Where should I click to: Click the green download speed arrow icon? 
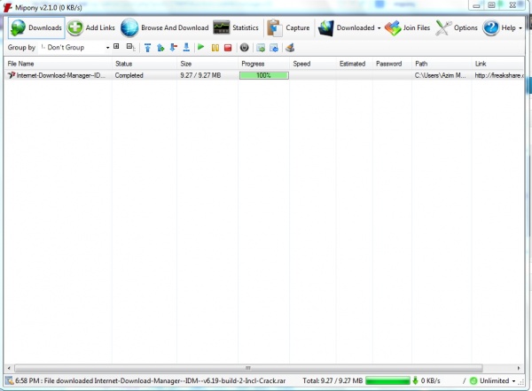point(415,381)
